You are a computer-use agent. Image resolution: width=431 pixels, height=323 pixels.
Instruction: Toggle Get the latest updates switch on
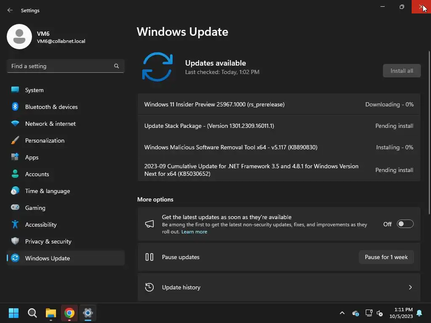coord(405,224)
